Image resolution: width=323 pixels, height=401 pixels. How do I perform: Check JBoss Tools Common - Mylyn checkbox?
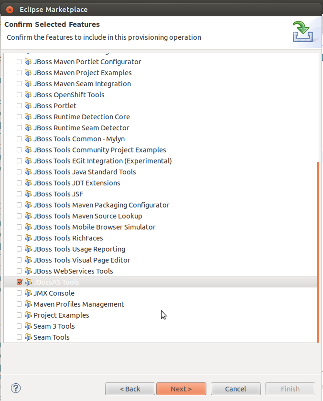click(19, 138)
